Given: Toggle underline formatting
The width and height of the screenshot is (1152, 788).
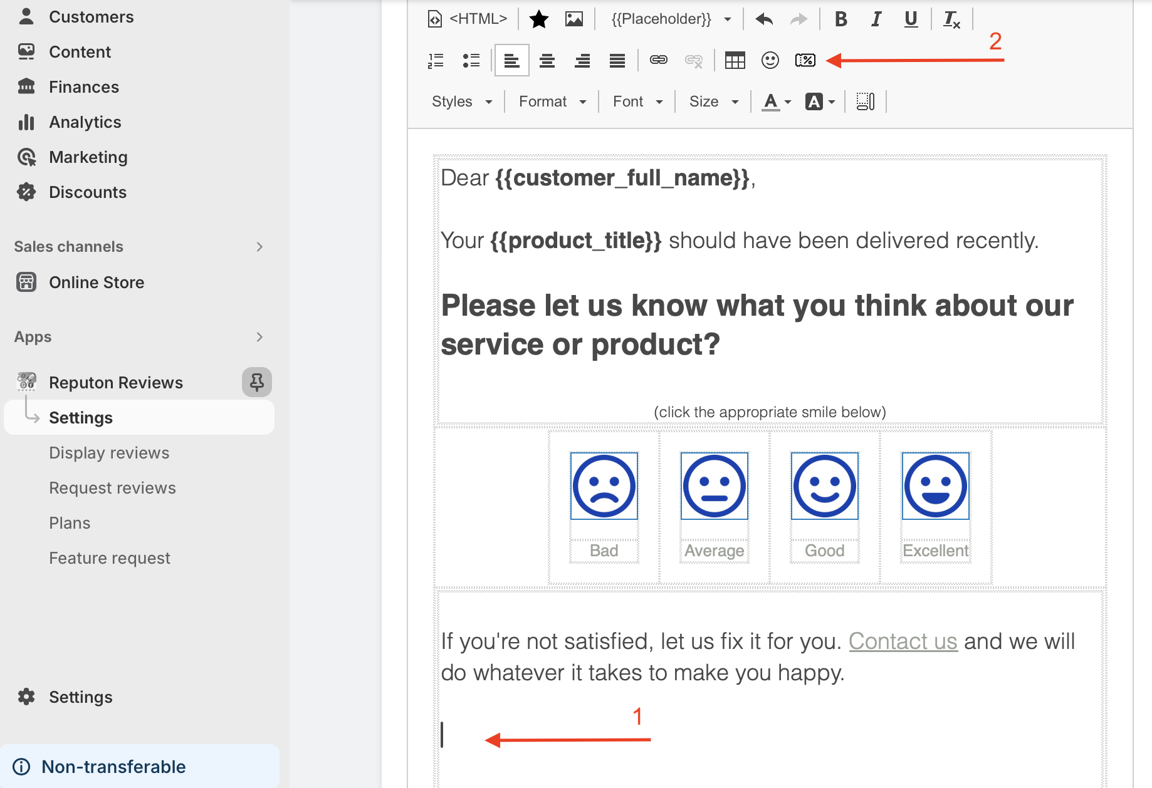Looking at the screenshot, I should [911, 19].
